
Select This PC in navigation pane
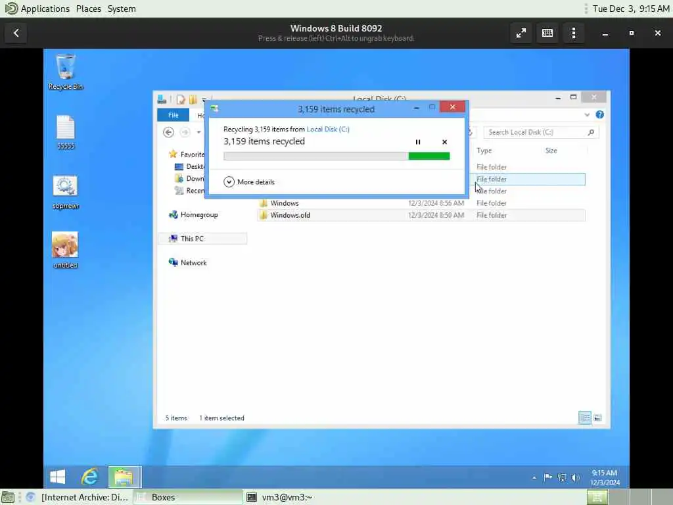tap(202, 238)
